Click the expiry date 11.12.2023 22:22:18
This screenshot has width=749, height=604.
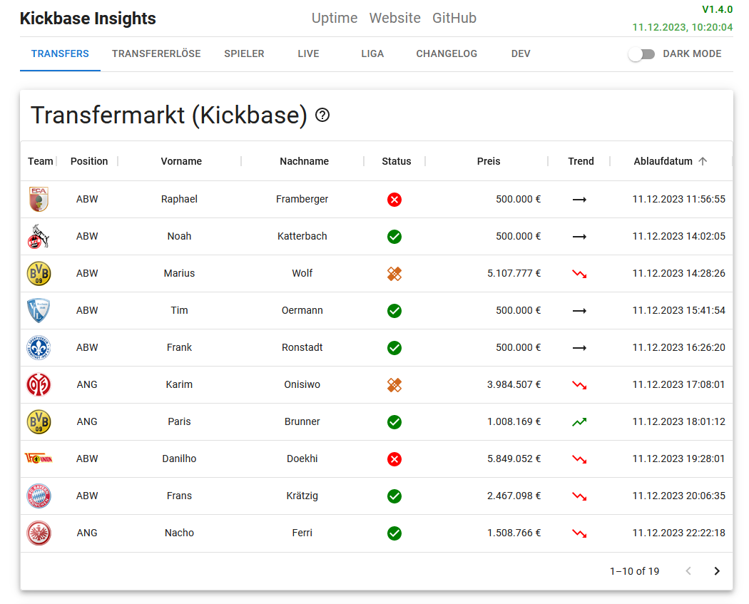(679, 533)
